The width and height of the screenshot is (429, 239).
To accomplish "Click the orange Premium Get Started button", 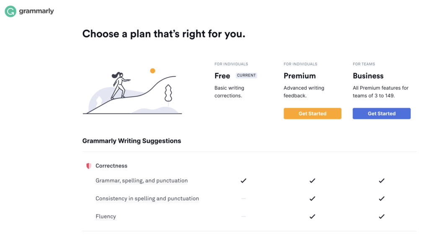I will pyautogui.click(x=313, y=113).
